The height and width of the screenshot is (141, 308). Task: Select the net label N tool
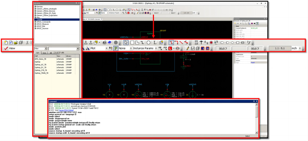pyautogui.click(x=216, y=42)
